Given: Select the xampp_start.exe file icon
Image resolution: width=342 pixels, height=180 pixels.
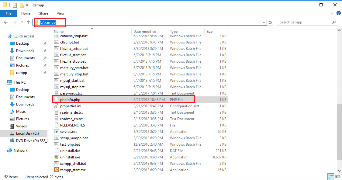Looking at the screenshot, I should [x=56, y=170].
